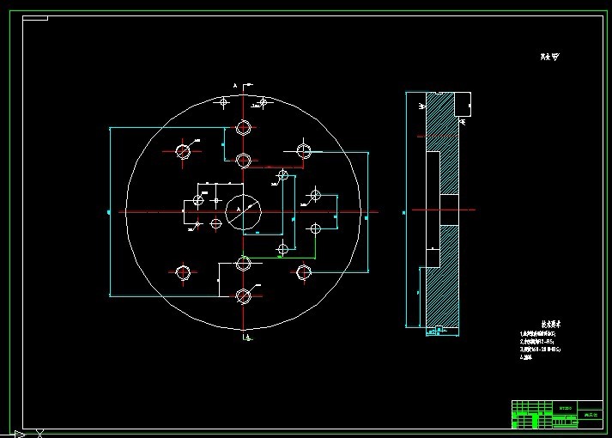Click the HT200 material cell in title block
612x438 pixels.
565,408
